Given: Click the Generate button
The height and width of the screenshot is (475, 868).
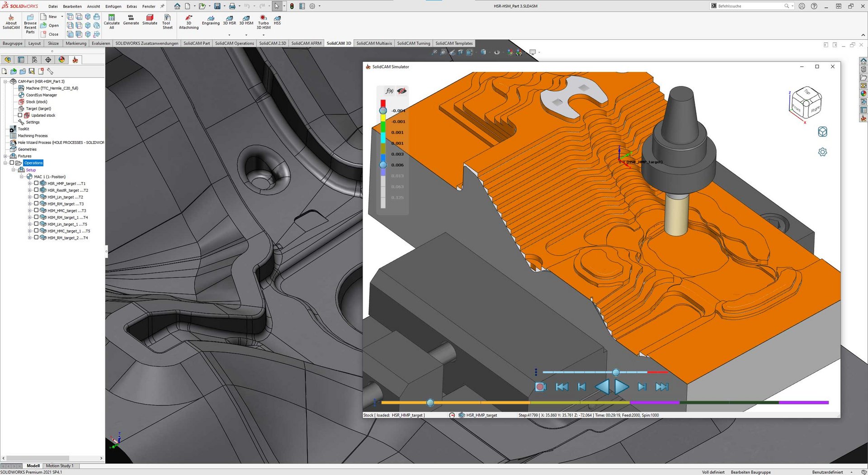Looking at the screenshot, I should 131,20.
